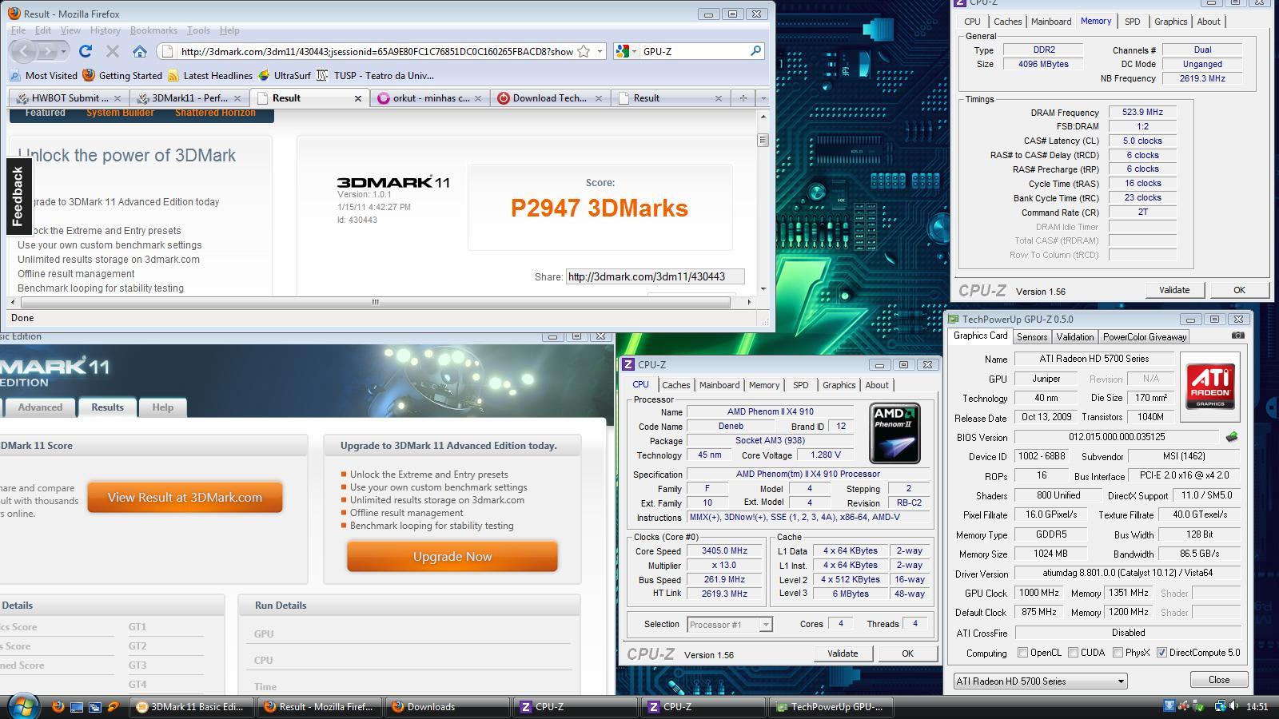Click the share URL text field

pyautogui.click(x=655, y=276)
